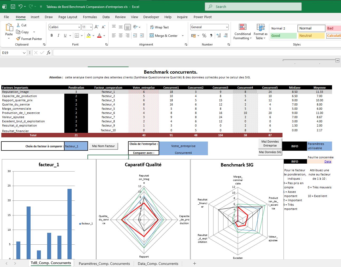Switch to the Insert ribbon tab
Viewport: 341px width, 267px height.
pos(35,17)
